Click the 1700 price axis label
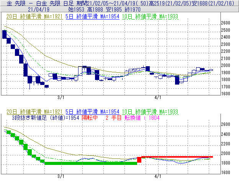239x181 pixels. [226, 86]
